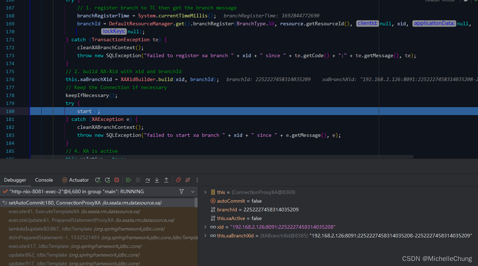This screenshot has width=478, height=266.
Task: Select the lambda$update$0:867 JdbcTemplate frame
Action: 97,229
